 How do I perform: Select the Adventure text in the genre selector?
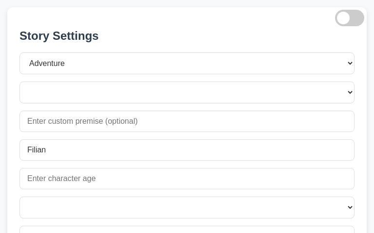tap(47, 64)
